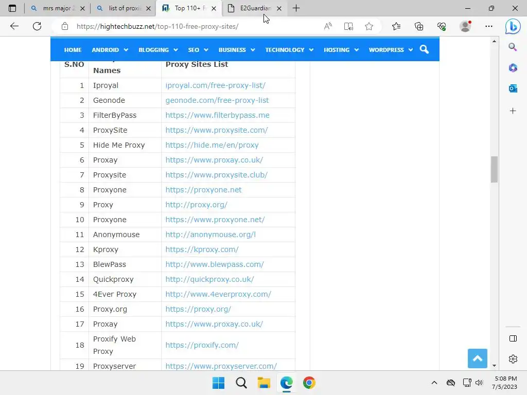
Task: Open sidebar Search tool
Action: (513, 47)
